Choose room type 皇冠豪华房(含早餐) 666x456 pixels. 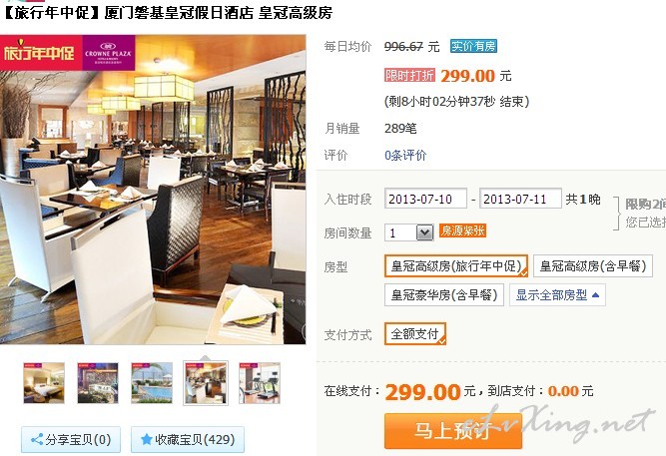[x=444, y=295]
